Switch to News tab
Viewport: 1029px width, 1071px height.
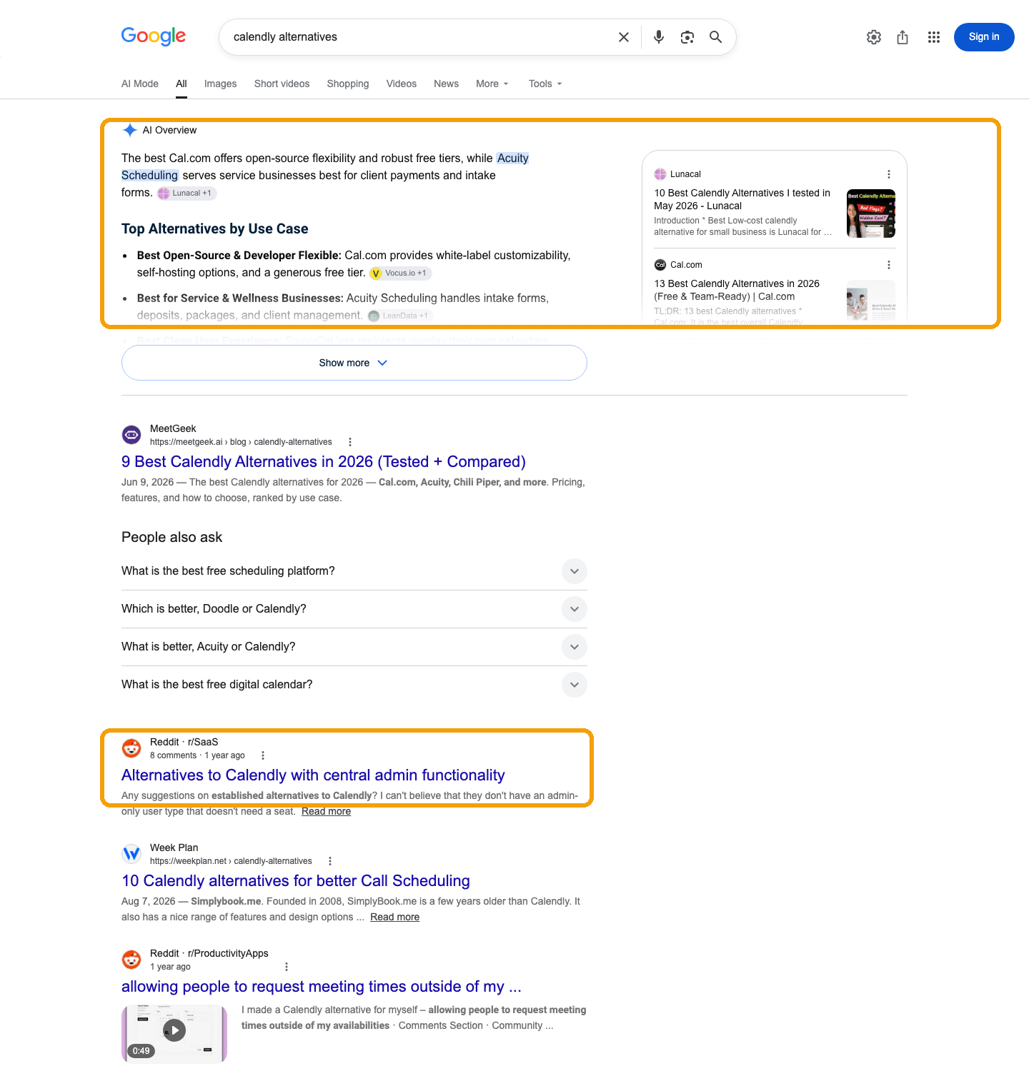(447, 84)
